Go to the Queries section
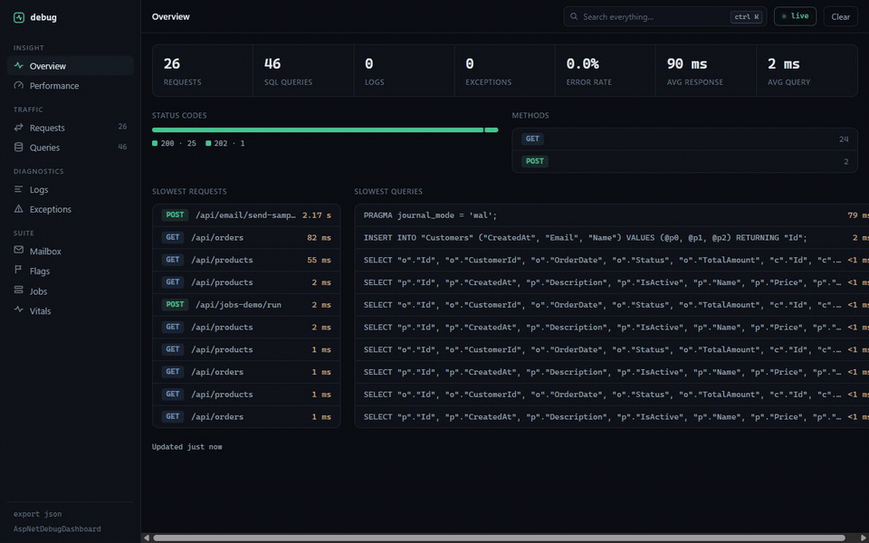This screenshot has width=869, height=543. (x=71, y=148)
